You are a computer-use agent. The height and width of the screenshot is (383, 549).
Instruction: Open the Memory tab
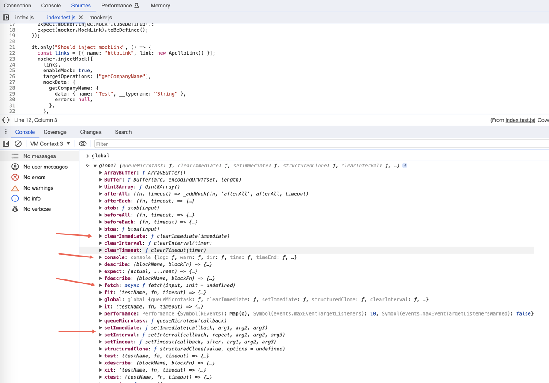[160, 6]
